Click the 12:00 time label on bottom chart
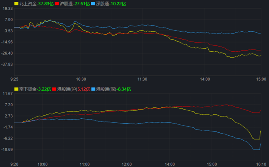Viewport: 269px width, 167px height. click(x=127, y=164)
